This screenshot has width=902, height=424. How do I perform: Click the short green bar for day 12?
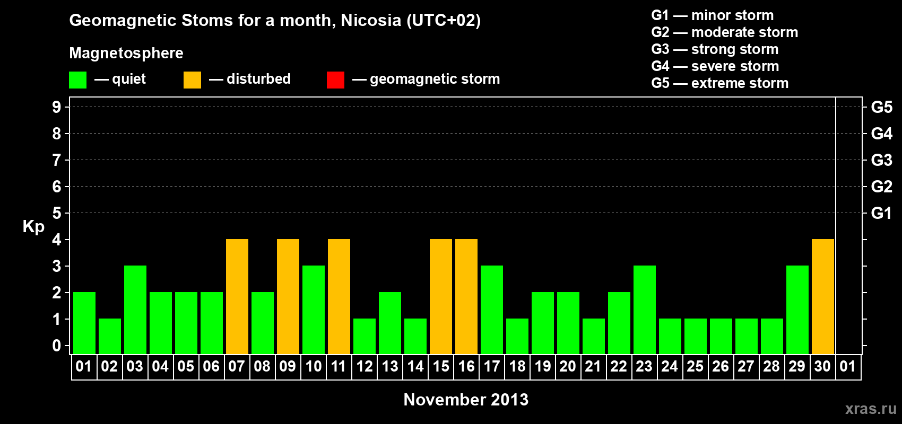point(365,336)
